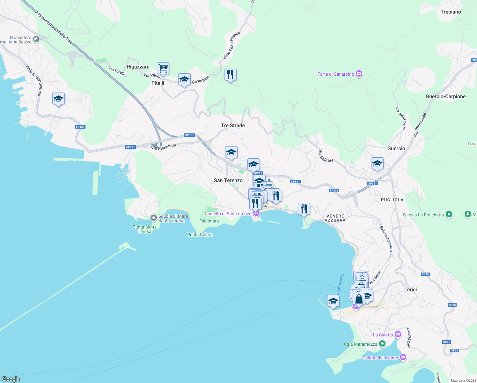Click the Monastero Carmelitane Scalze icon
477x383 pixels.
click(x=36, y=40)
